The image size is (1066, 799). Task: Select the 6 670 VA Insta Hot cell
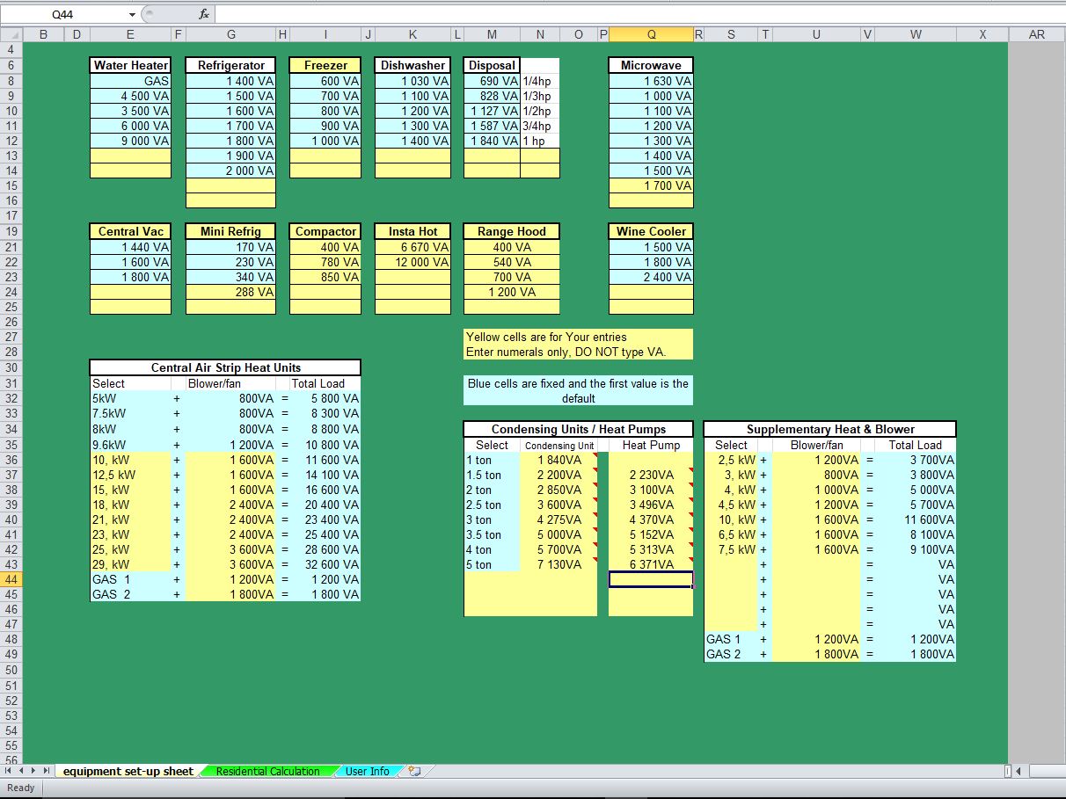coord(413,246)
